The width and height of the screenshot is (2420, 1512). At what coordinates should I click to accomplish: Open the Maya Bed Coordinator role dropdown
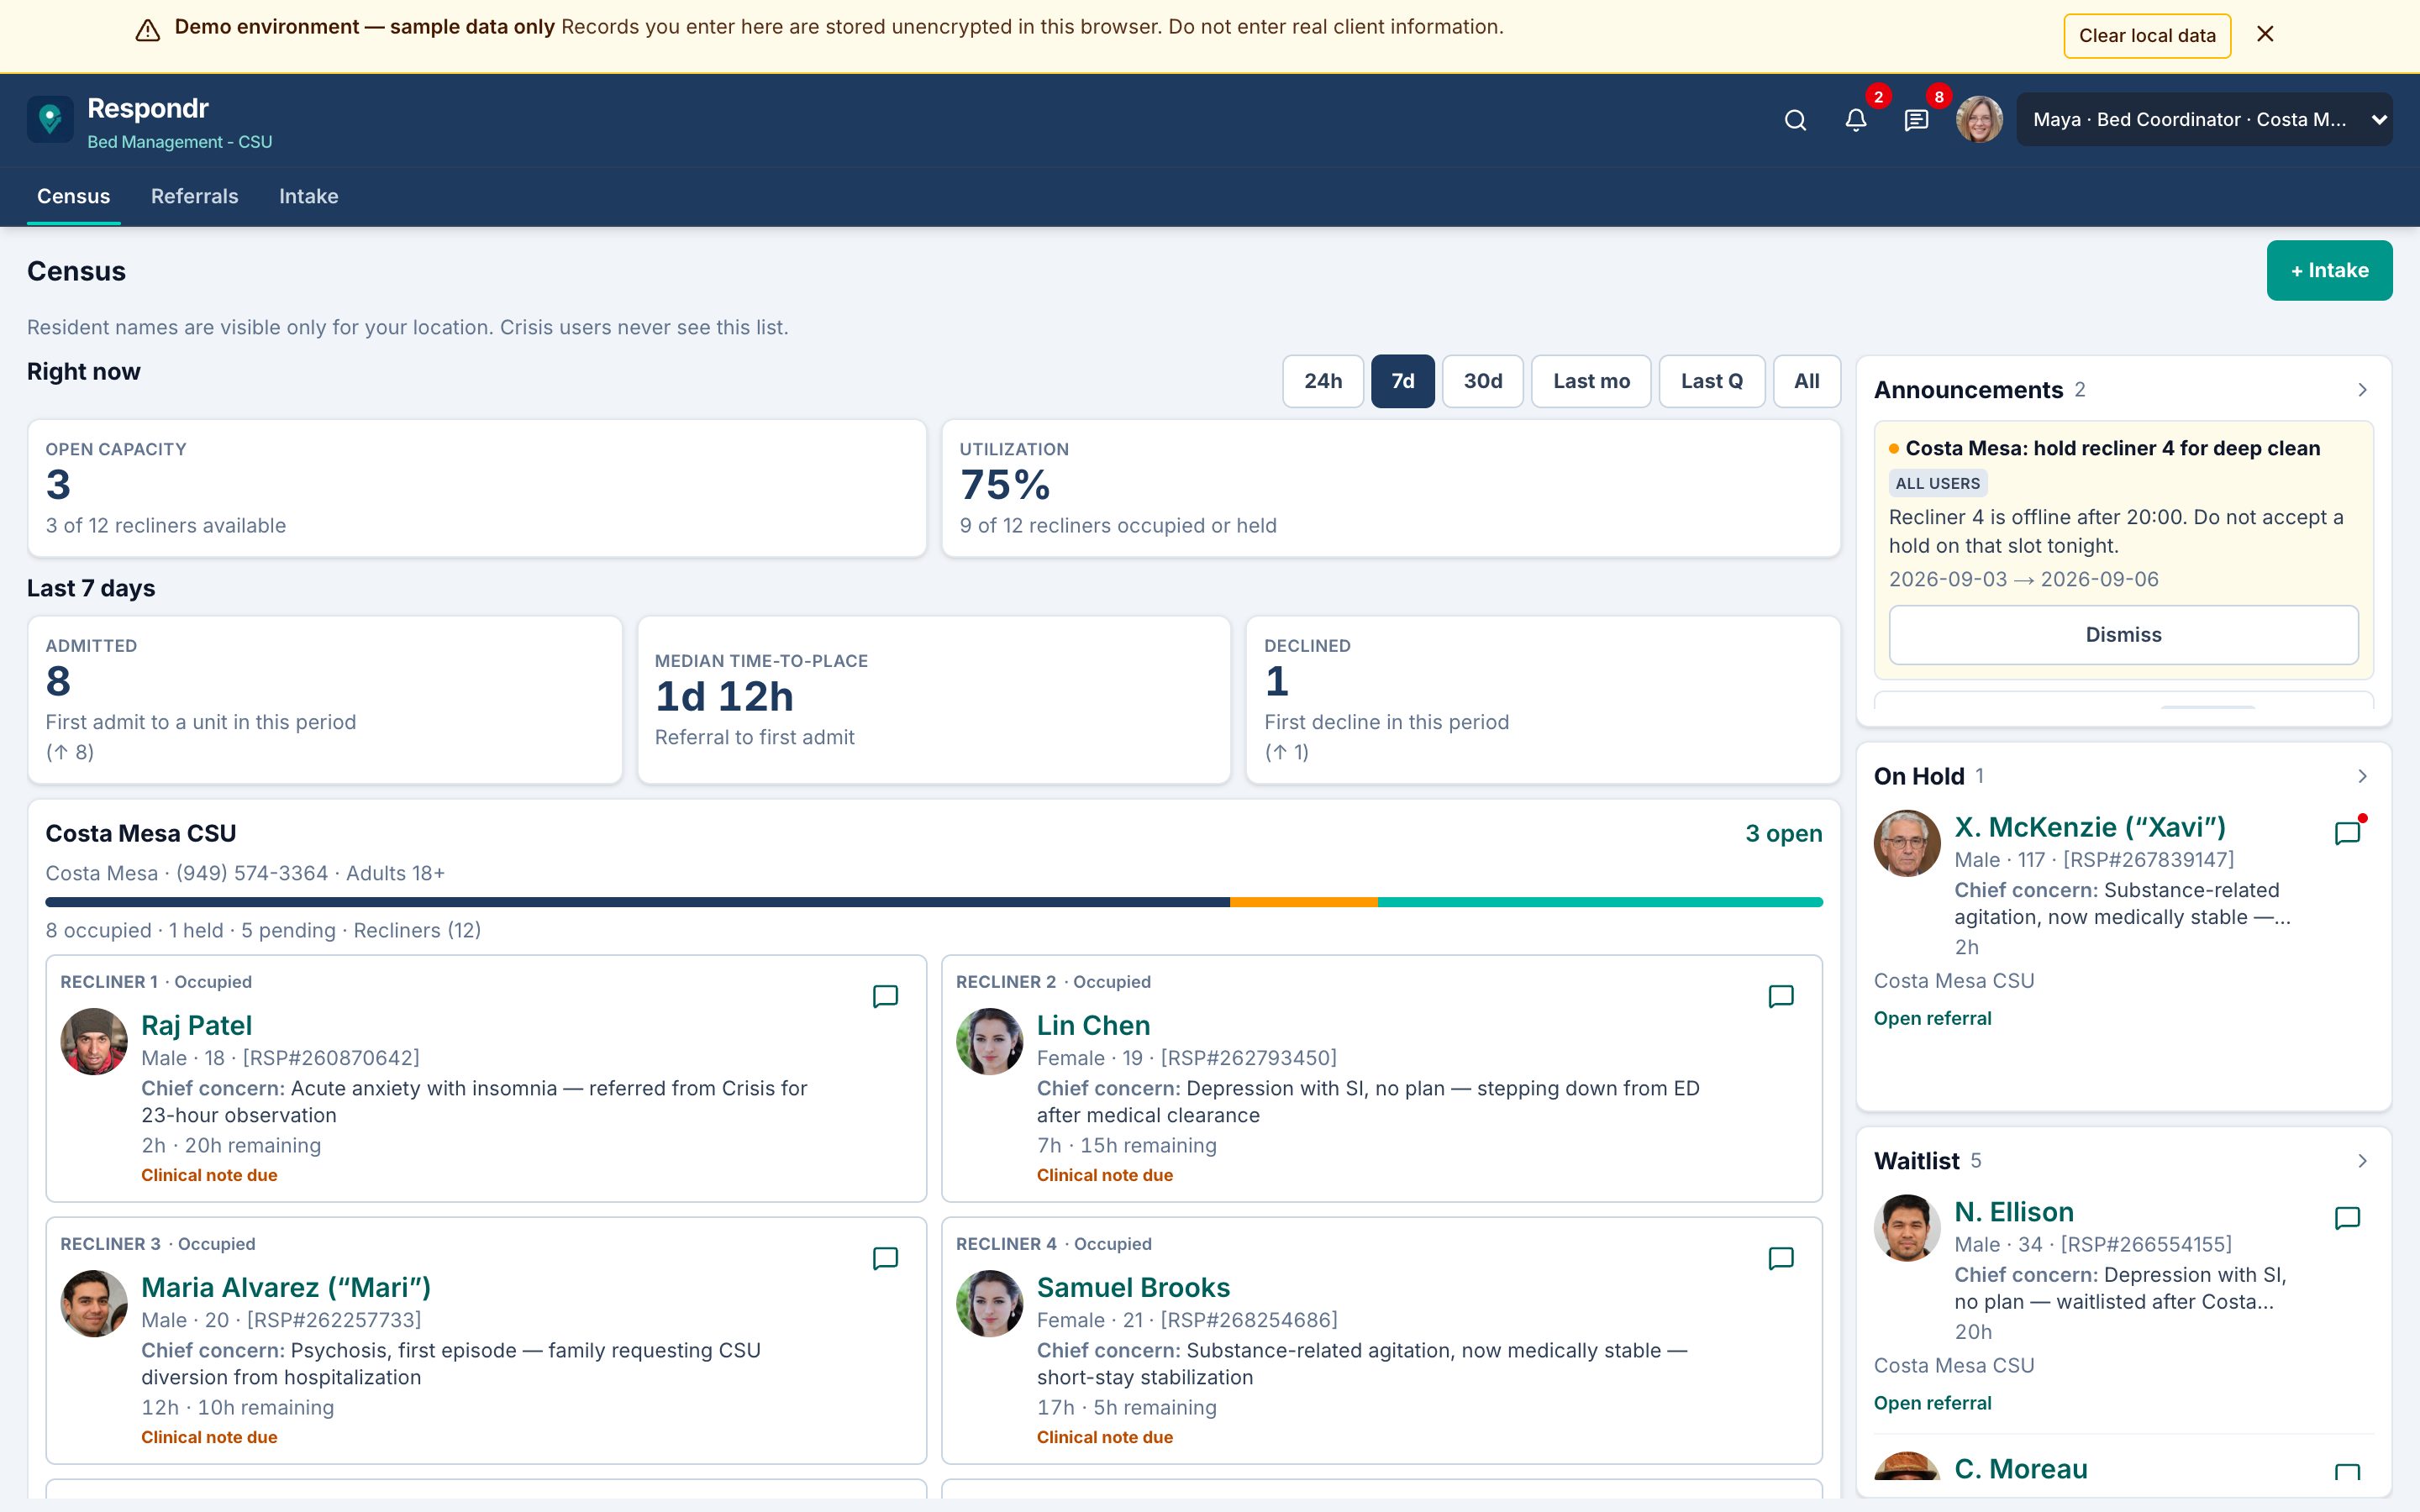click(x=2204, y=120)
